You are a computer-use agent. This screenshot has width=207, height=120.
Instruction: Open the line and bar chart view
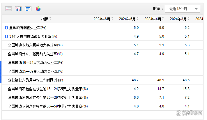pyautogui.click(x=18, y=9)
